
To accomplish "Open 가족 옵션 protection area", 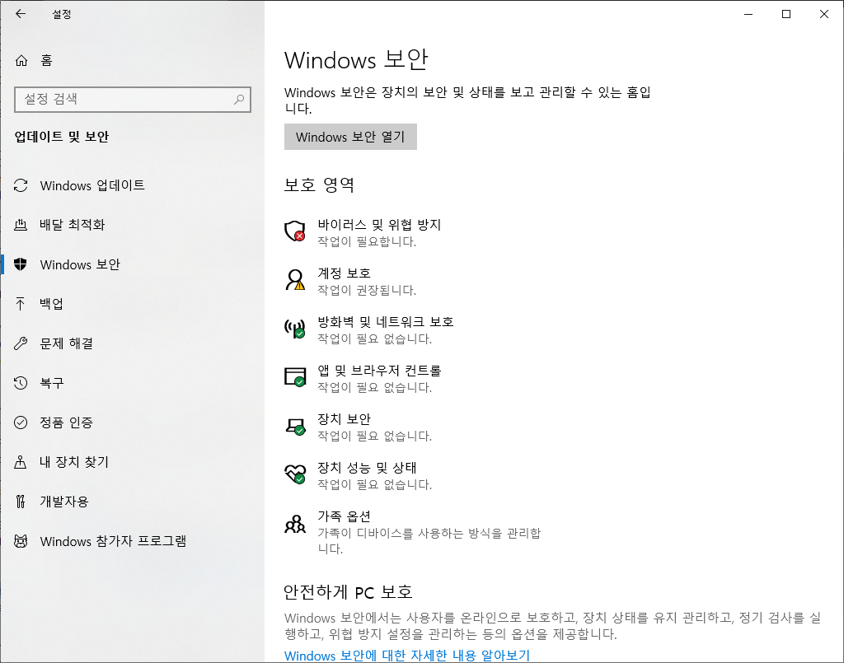I will 413,532.
